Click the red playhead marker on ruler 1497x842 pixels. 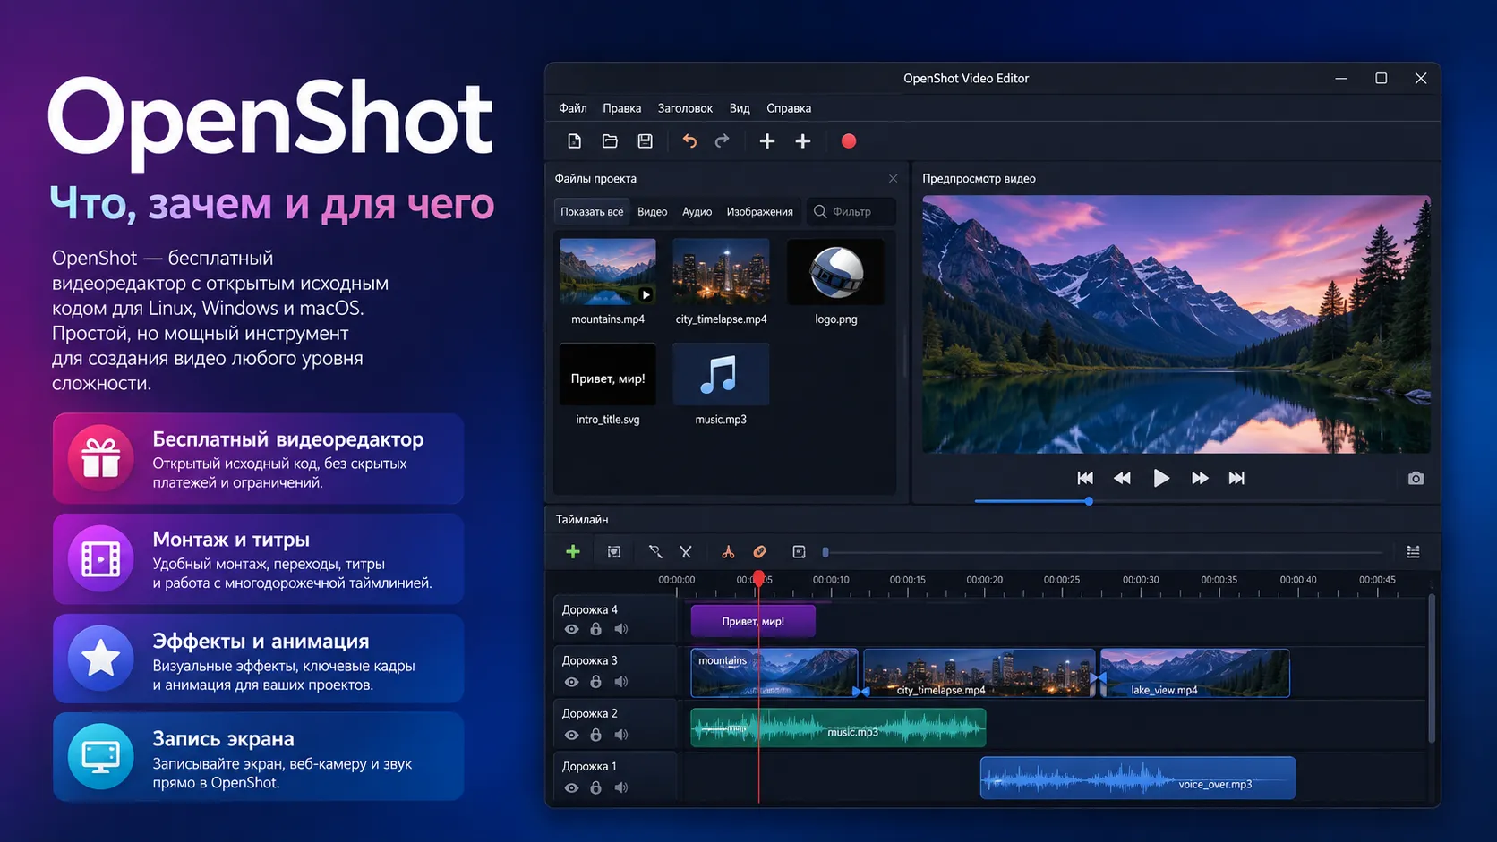pos(758,580)
